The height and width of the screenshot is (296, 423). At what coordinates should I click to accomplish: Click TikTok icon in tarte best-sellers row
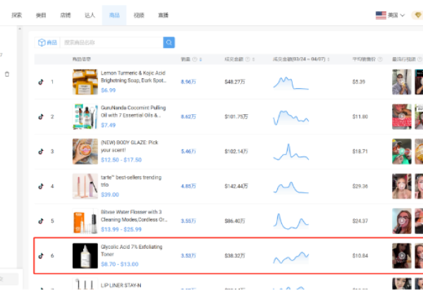(41, 186)
